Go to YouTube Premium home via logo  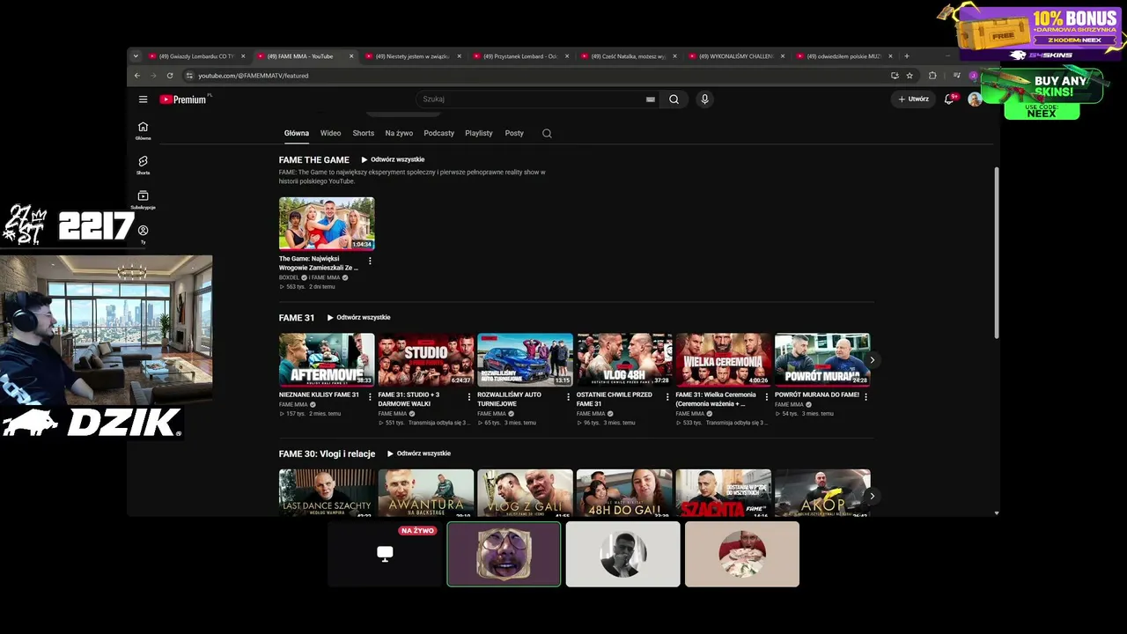point(183,100)
